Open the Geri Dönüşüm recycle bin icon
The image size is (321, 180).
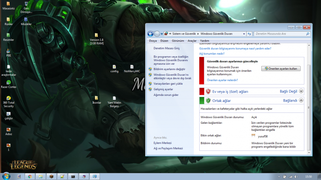tap(26, 7)
